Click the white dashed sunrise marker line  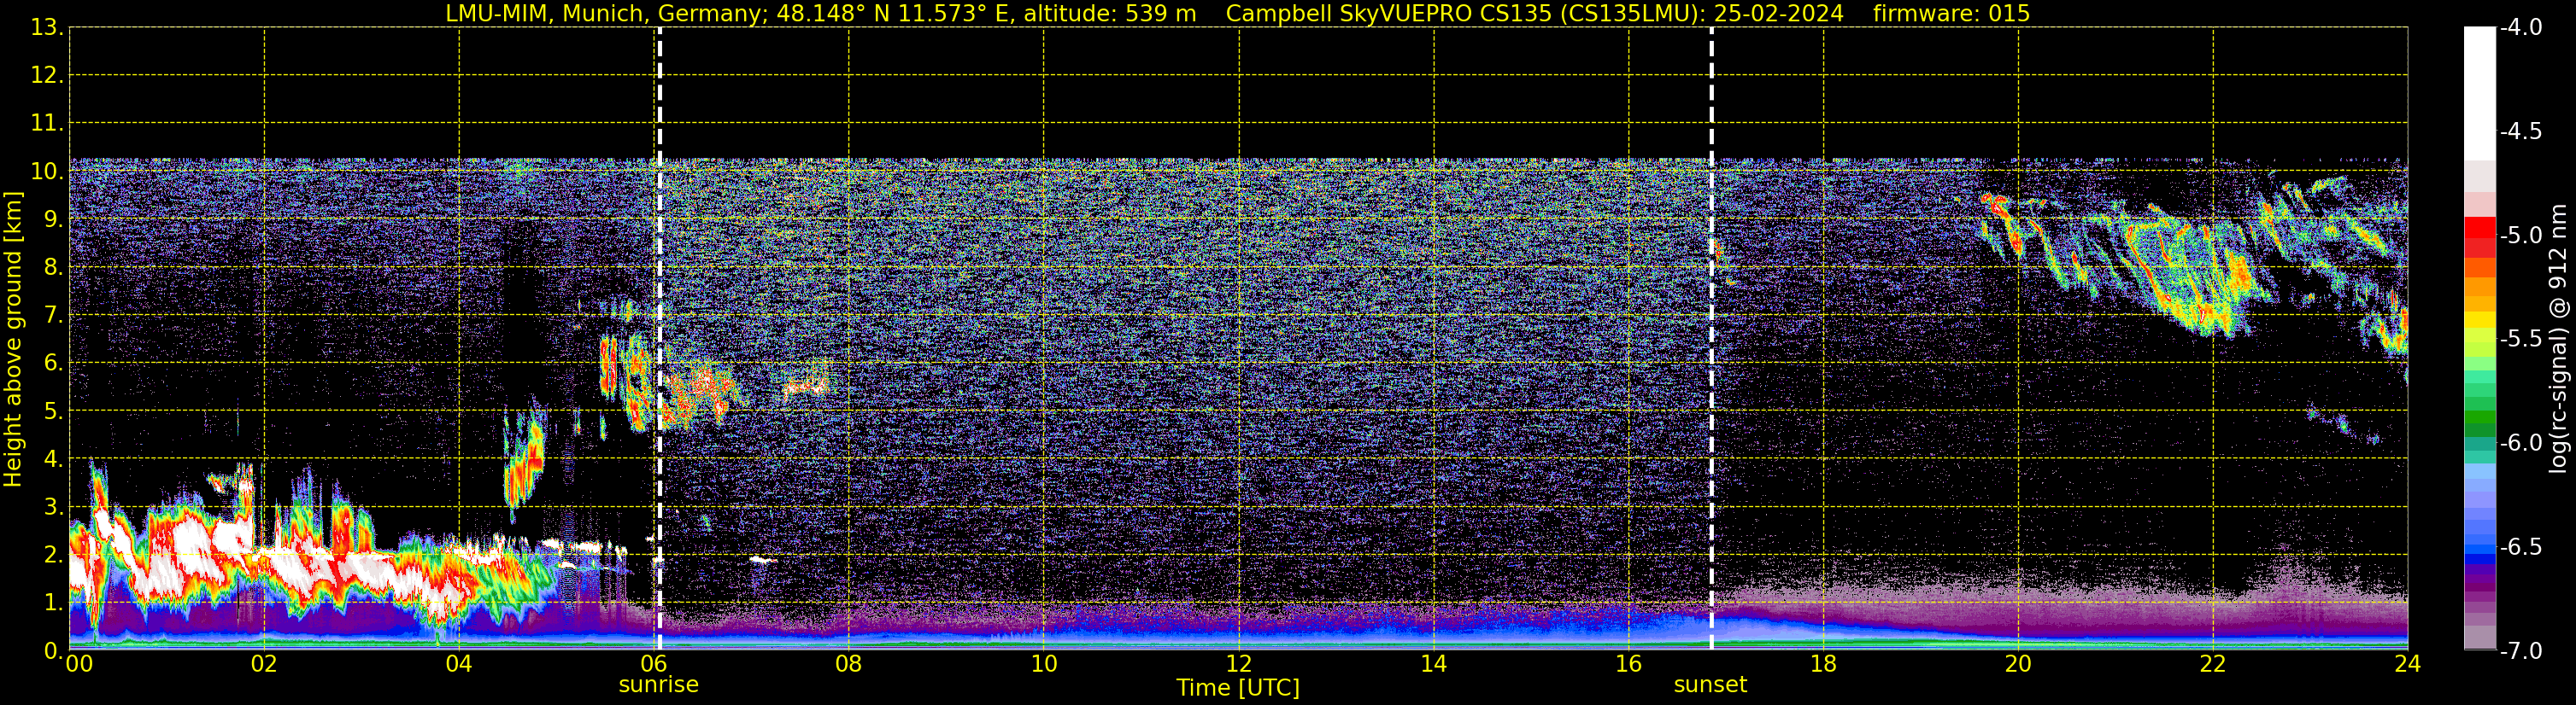[x=659, y=340]
